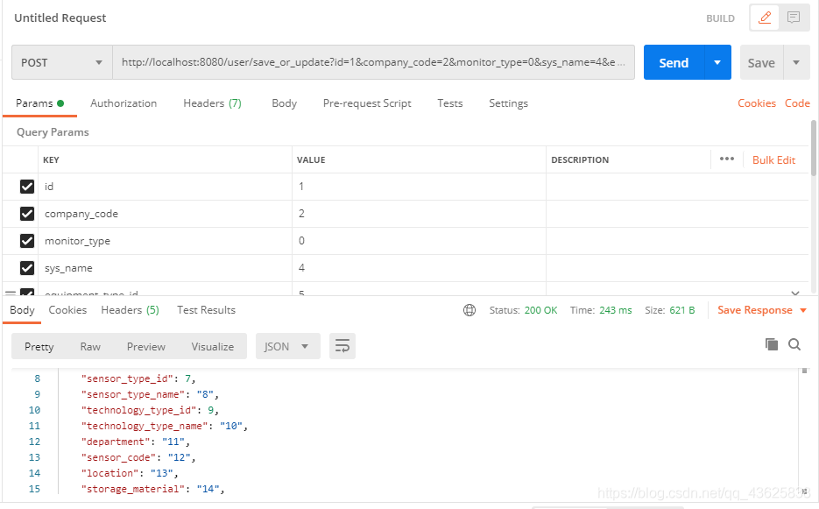The image size is (819, 509).
Task: Click BUILD mode label
Action: coord(720,18)
